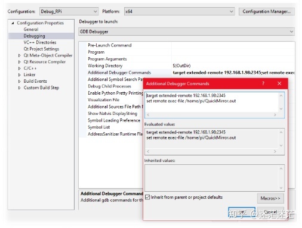
Task: Click the $(OutDir) working directory value
Action: [181, 65]
